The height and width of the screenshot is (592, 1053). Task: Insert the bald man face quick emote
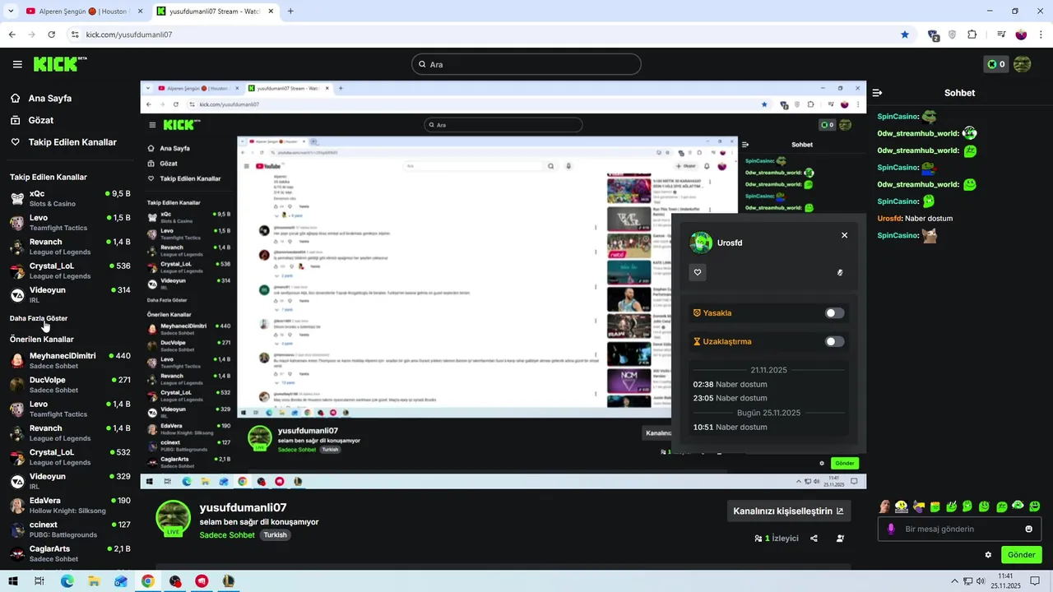(884, 506)
